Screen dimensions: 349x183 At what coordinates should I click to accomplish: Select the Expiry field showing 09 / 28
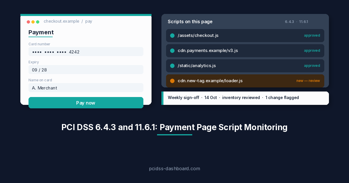click(86, 70)
